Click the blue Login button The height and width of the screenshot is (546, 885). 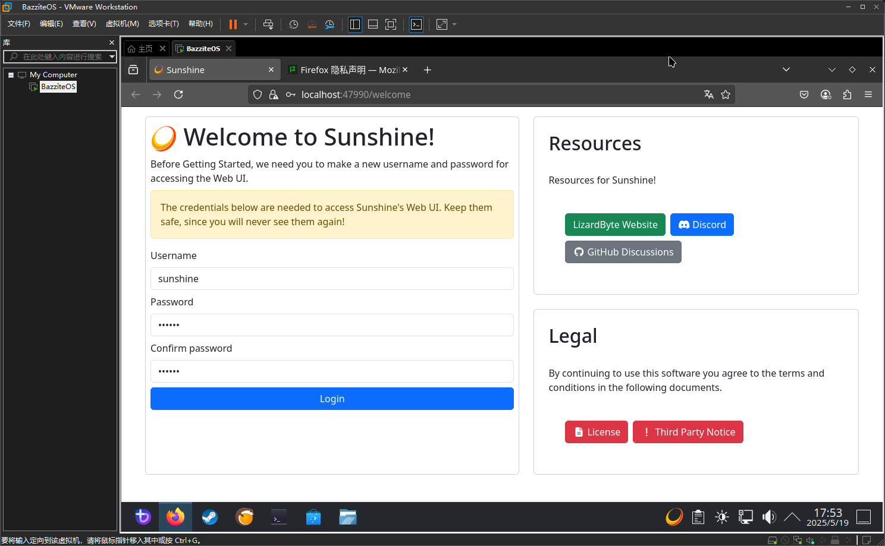[x=332, y=399]
